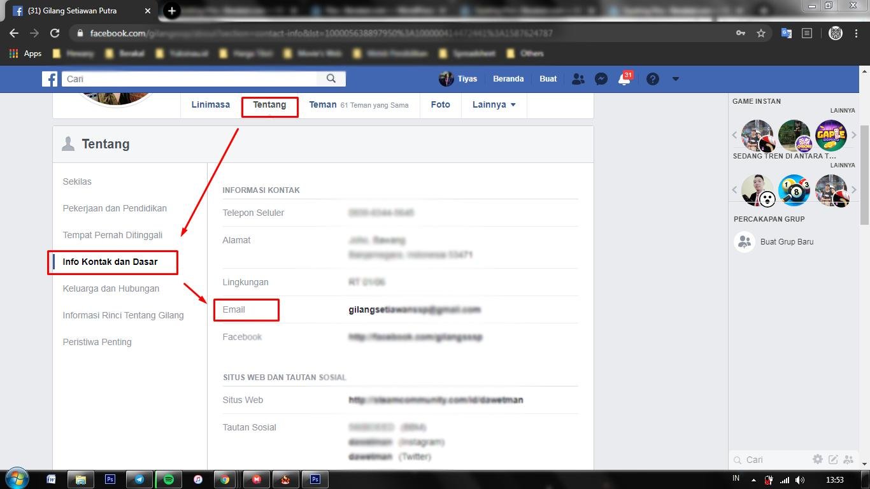Open Chrome three-dot menu
This screenshot has height=489, width=870.
point(857,33)
